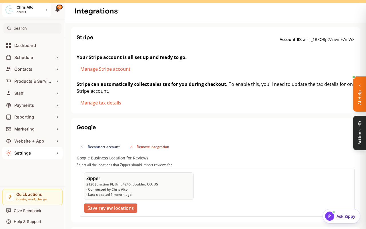Click the Stripe Account ID value

point(329,40)
